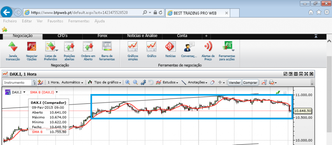
Task: Click the scroll-to-latest chart icon
Action: pos(143,82)
